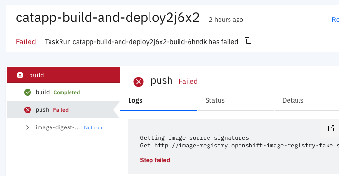Click the Rerun link at top right
The height and width of the screenshot is (176, 339).
point(335,20)
